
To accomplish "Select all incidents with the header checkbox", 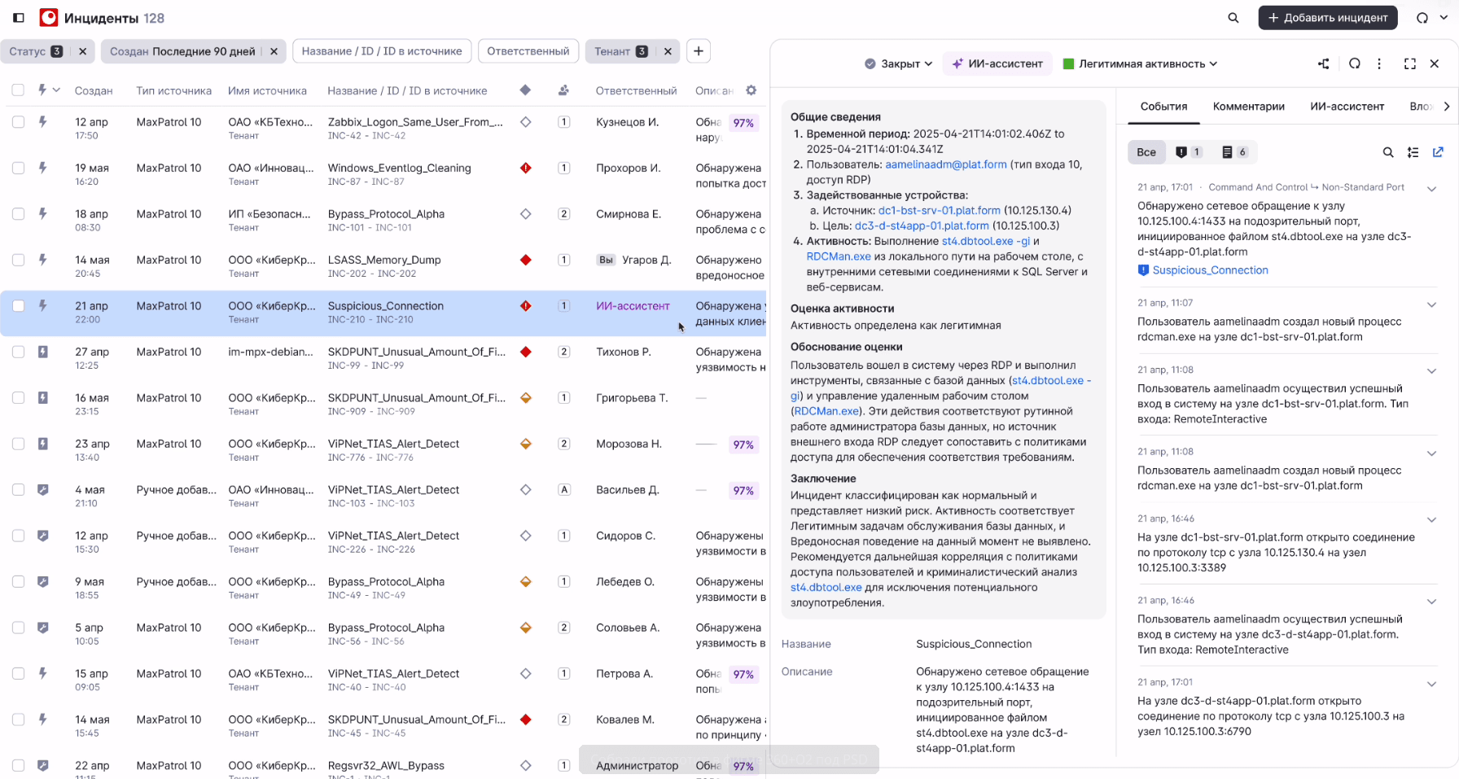I will point(18,90).
